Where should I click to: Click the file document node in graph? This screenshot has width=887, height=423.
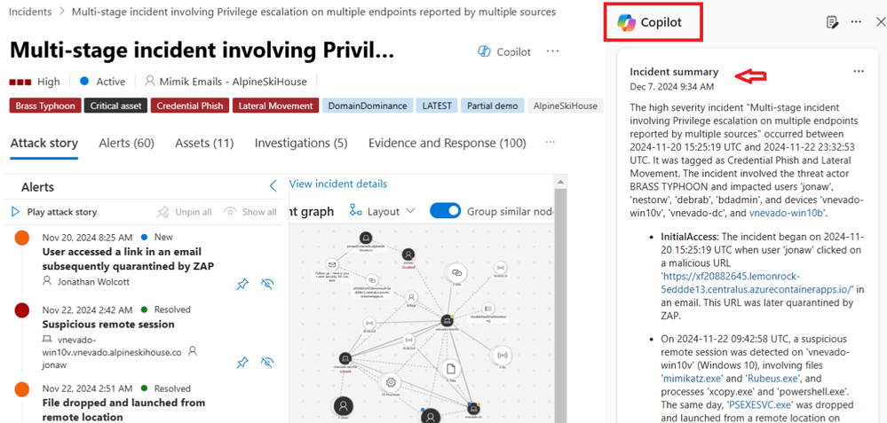coord(451,369)
